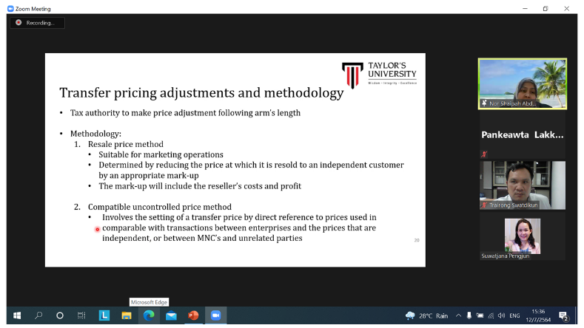Viewport: 584px width, 328px height.
Task: Open Cortana from the taskbar
Action: tap(60, 315)
